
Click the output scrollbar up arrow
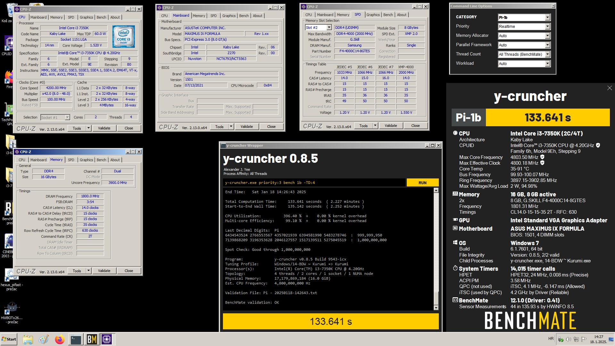pyautogui.click(x=436, y=190)
